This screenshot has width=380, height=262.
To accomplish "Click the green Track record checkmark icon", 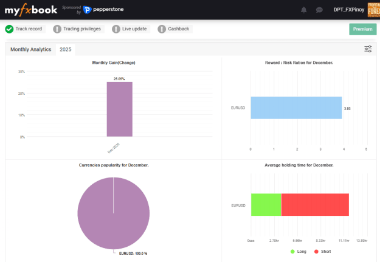I will point(9,29).
